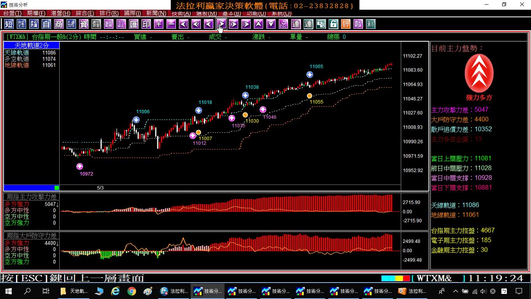This screenshot has height=299, width=531.
Task: Click the purple down-triangle toolbar icon
Action: (271, 24)
